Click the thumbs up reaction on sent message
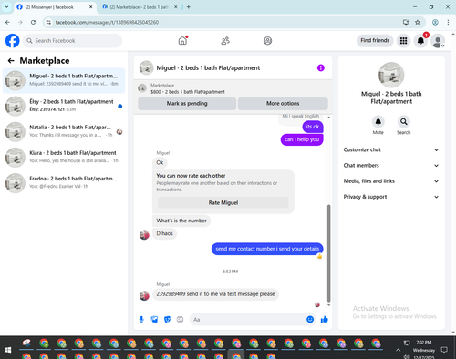 (319, 256)
